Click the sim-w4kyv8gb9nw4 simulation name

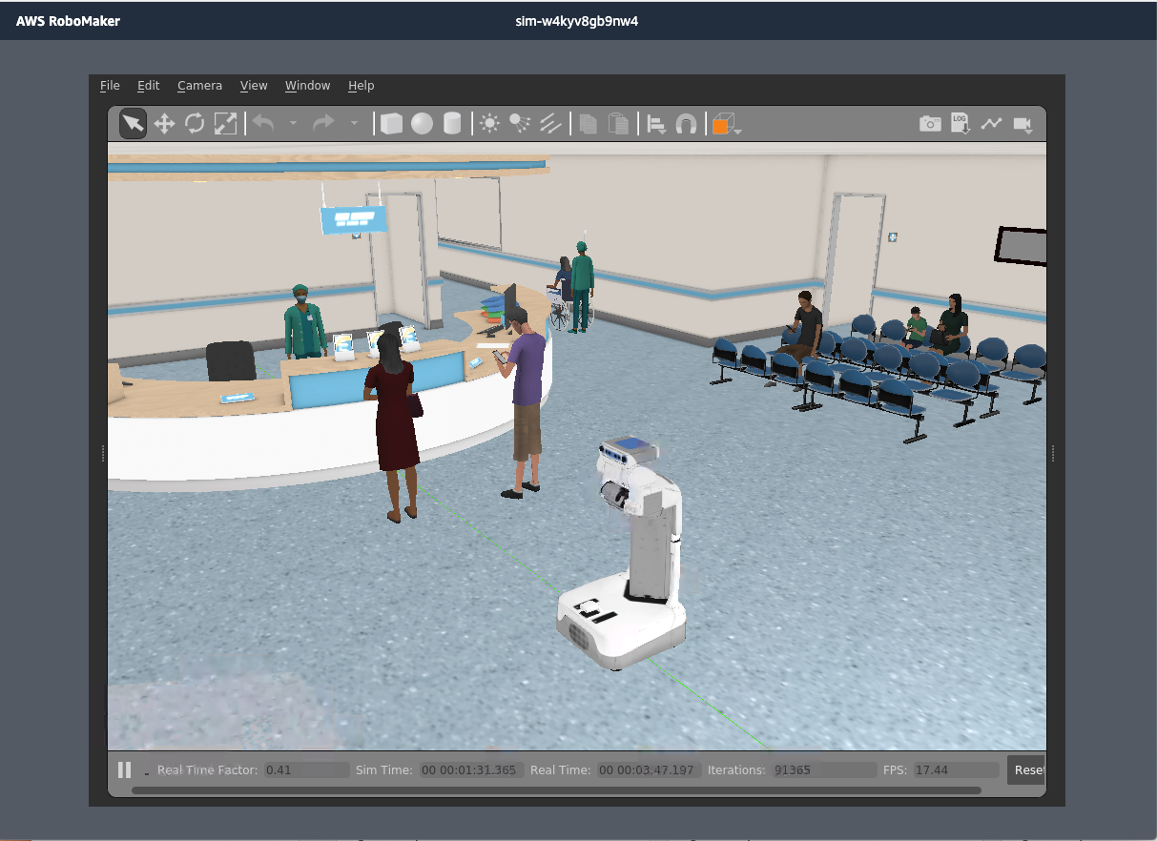(576, 21)
